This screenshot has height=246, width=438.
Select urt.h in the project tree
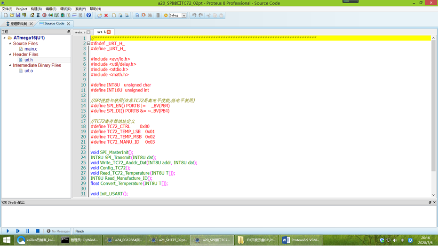[29, 60]
